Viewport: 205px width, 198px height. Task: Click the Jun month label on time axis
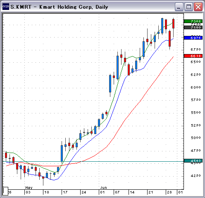tap(103, 188)
